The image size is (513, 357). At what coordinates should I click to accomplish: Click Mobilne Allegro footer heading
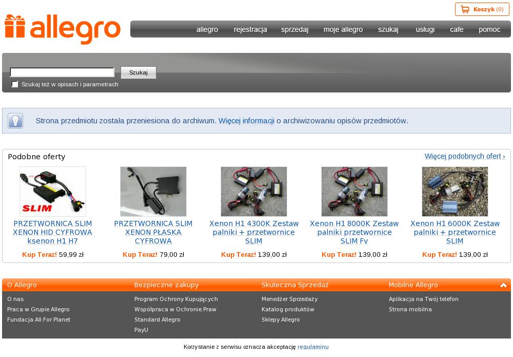click(x=413, y=285)
